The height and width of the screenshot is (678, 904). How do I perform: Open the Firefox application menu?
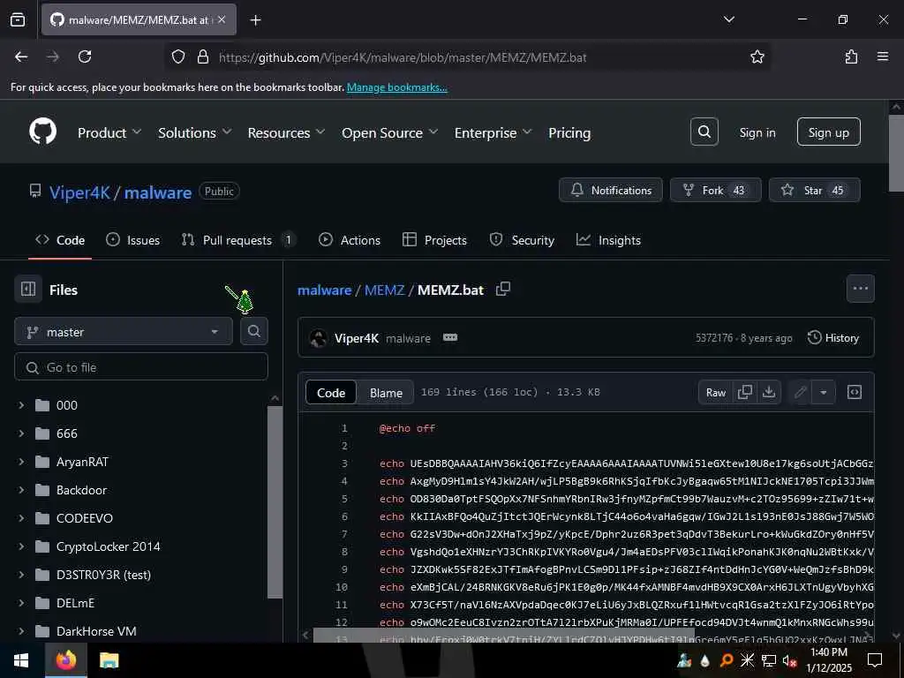pyautogui.click(x=882, y=56)
